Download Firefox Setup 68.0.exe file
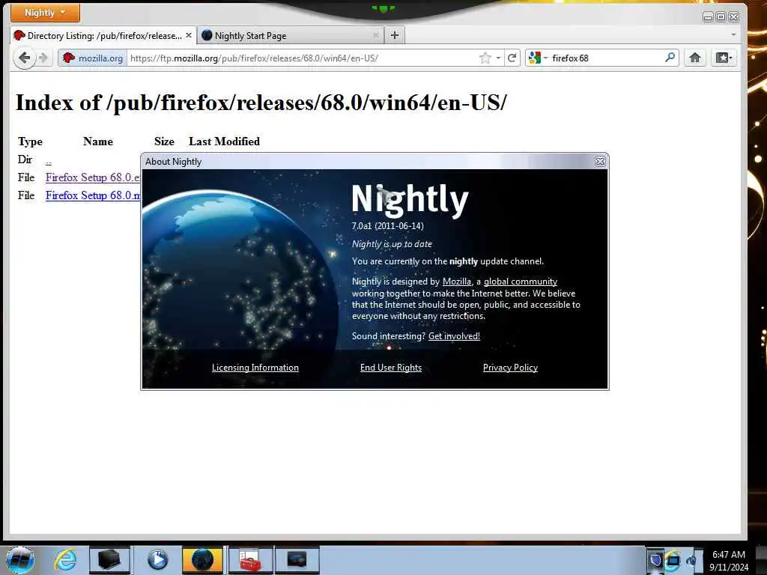This screenshot has width=767, height=575. click(92, 177)
